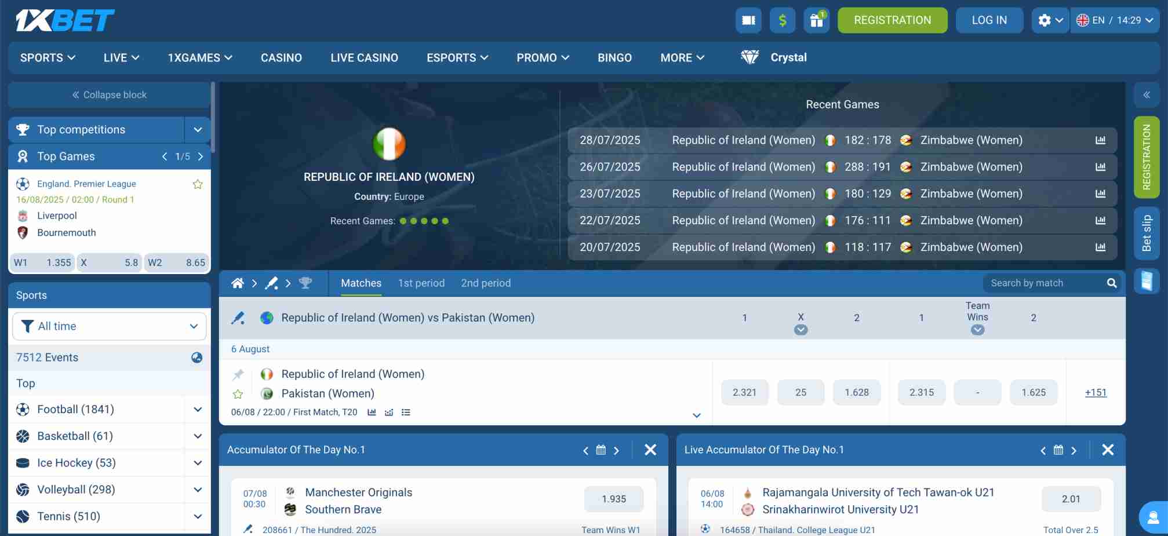Viewport: 1168px width, 536px height.
Task: Close Accumulator Of The Day No.1 panel
Action: click(x=650, y=450)
